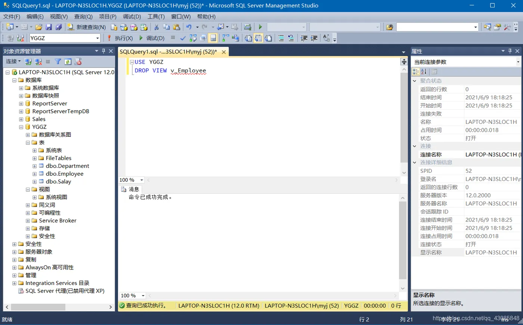Screen dimensions: 523x325
Task: Click the Alphabetical sort icon in Properties panel
Action: [424, 72]
